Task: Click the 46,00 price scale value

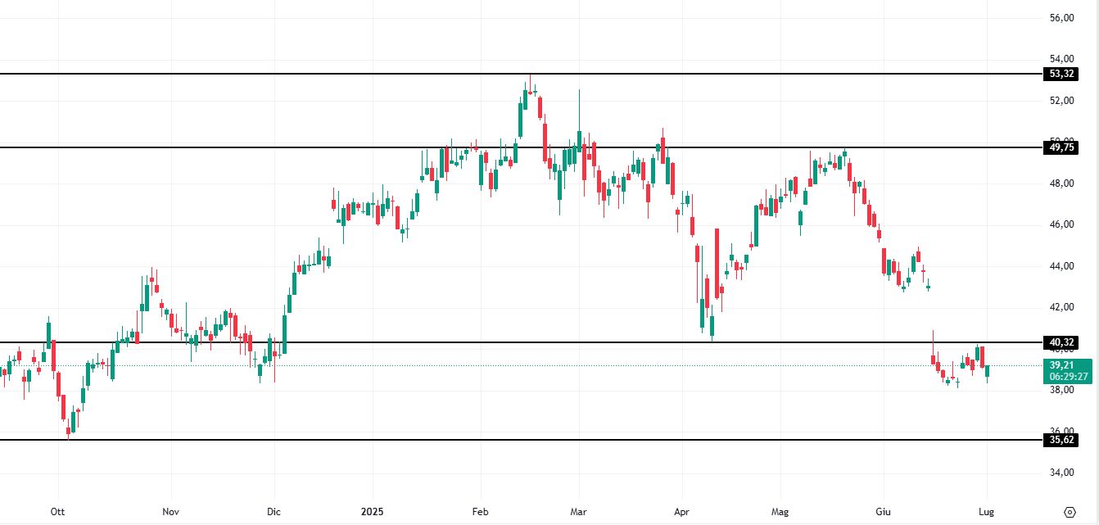Action: [x=1062, y=224]
